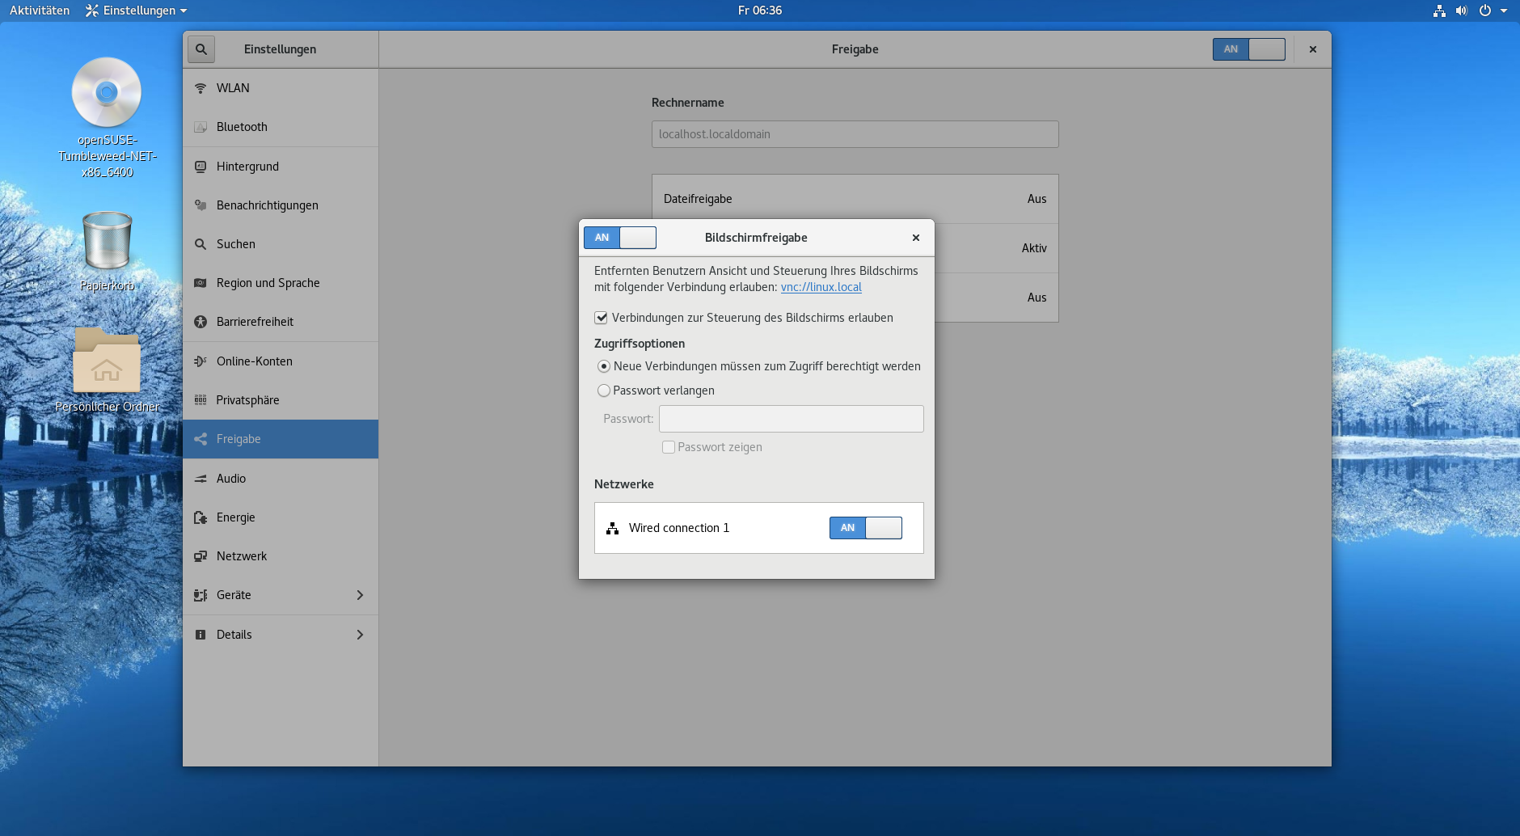Click inside the Rechnername text field
Image resolution: width=1520 pixels, height=836 pixels.
[854, 134]
